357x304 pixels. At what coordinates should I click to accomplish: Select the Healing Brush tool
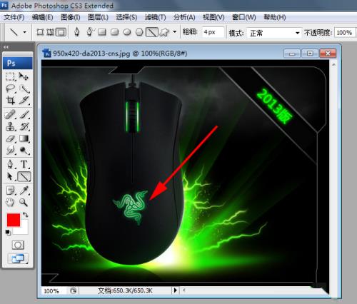10,115
